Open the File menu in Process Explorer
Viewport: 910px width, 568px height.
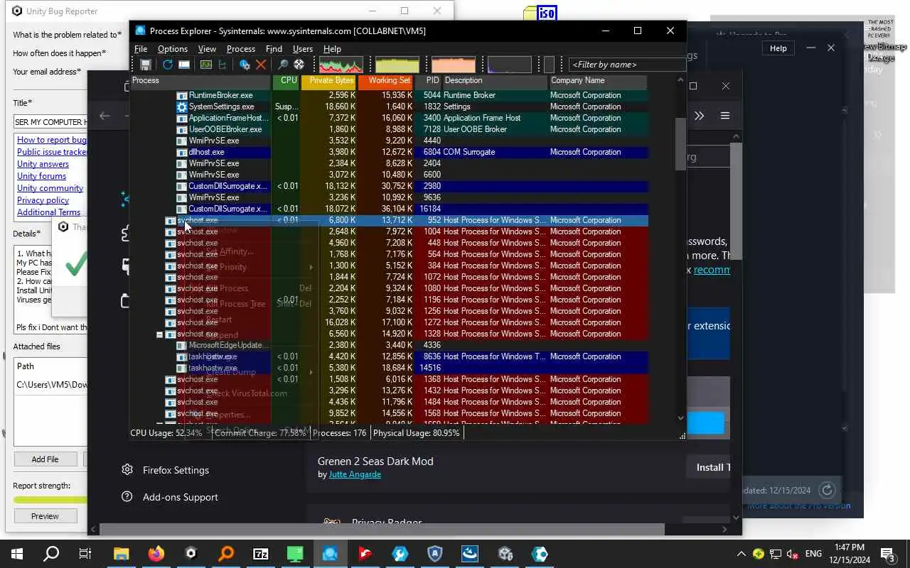point(141,49)
